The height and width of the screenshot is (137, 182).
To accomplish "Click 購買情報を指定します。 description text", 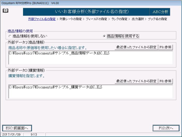I will tap(27, 76).
